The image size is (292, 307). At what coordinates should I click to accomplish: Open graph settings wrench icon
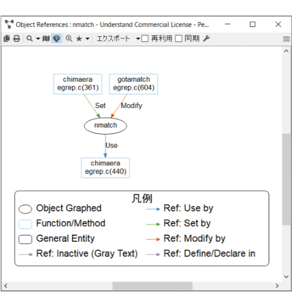pyautogui.click(x=206, y=38)
